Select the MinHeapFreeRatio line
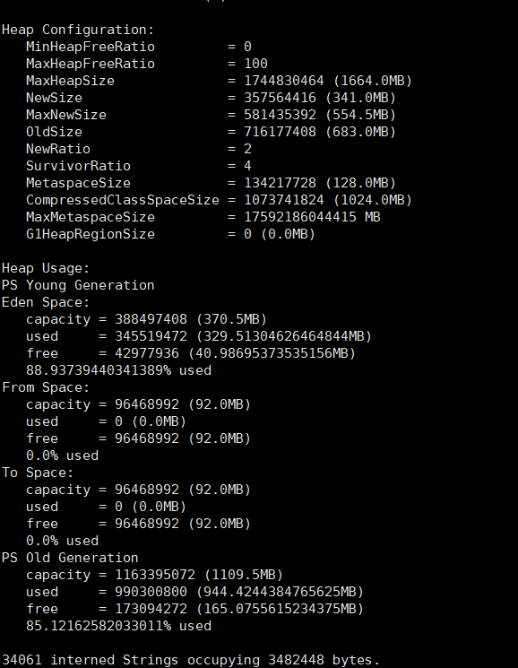Screen dimensions: 518x668 [139, 47]
